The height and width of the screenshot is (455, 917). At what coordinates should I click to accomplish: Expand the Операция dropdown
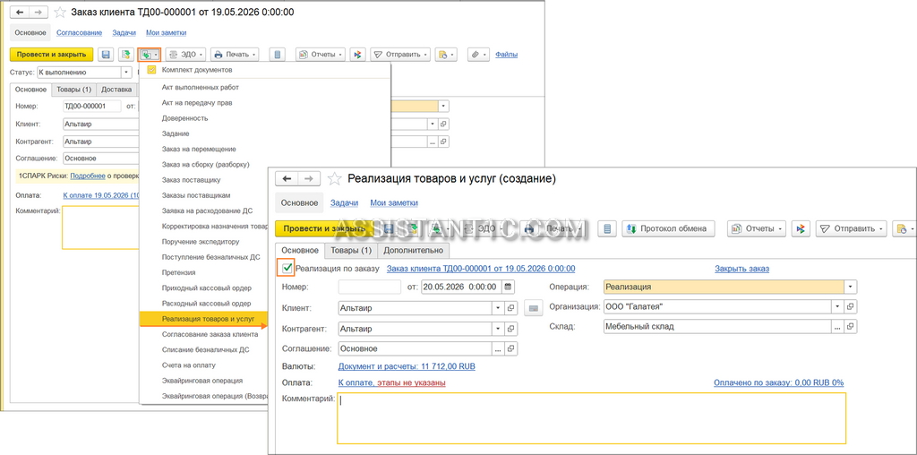point(851,287)
